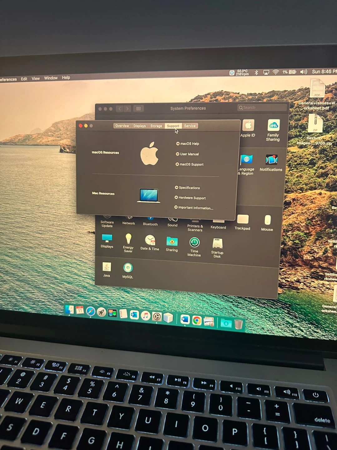Click the Hardware Support link
Viewport: 337px width, 450px height.
point(192,198)
